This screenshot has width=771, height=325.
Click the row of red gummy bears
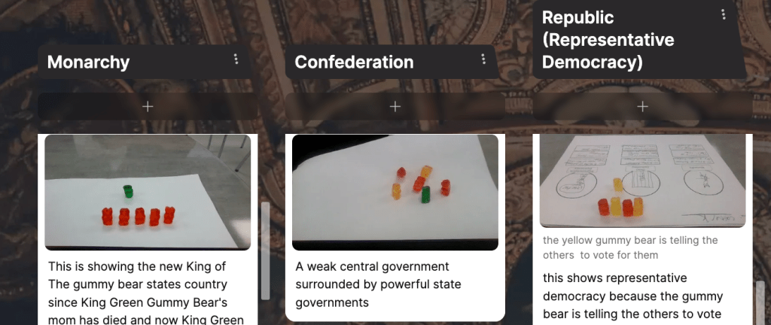coord(139,216)
